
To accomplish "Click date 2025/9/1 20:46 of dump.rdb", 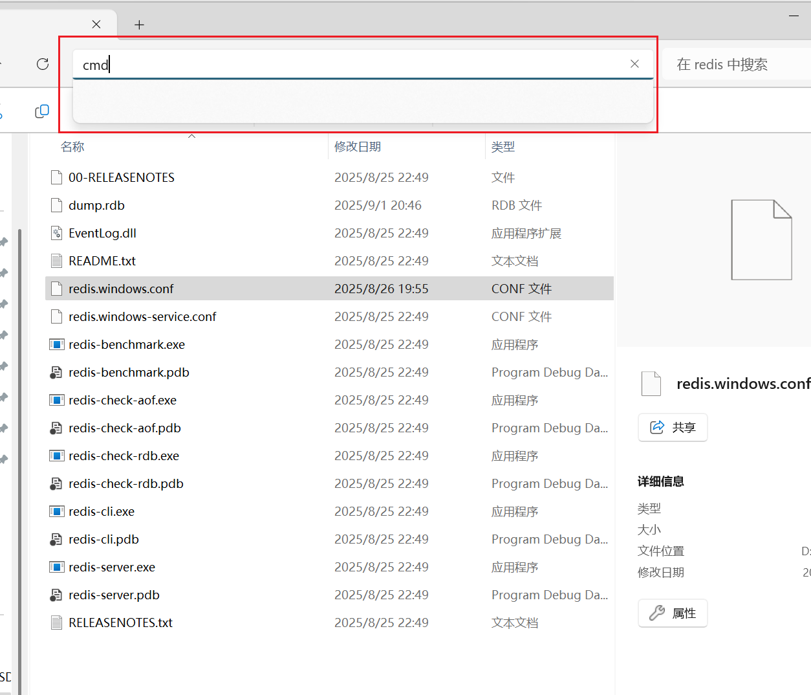I will 378,205.
